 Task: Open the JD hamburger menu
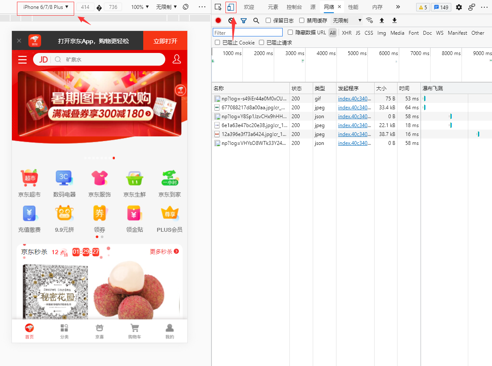(x=22, y=60)
